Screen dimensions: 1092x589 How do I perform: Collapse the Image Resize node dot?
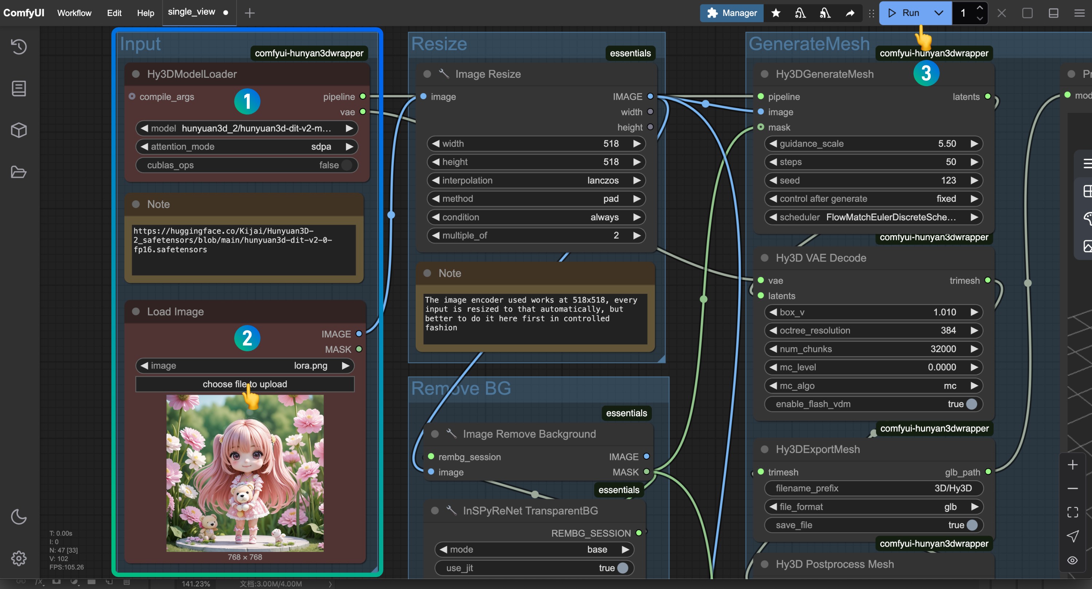(427, 74)
